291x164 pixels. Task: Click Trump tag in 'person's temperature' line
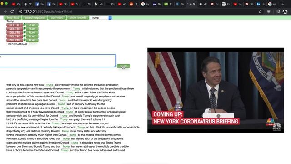click(x=76, y=89)
